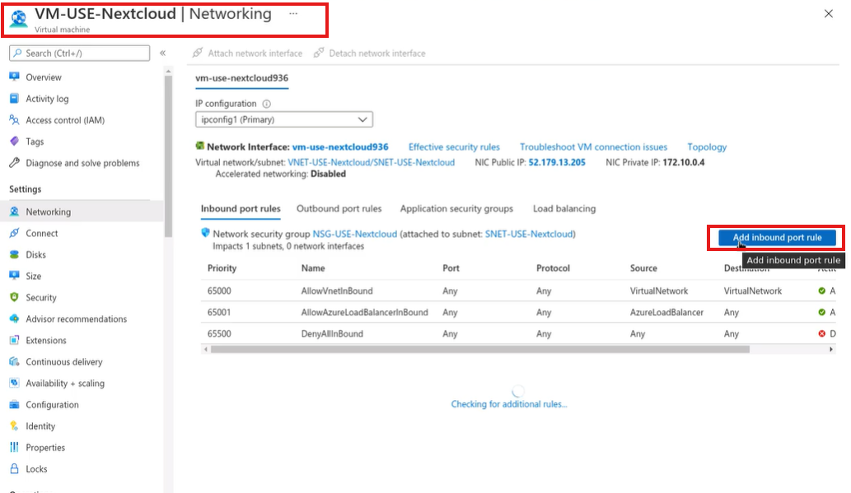
Task: Collapse the sidebar with double chevron
Action: click(x=162, y=53)
